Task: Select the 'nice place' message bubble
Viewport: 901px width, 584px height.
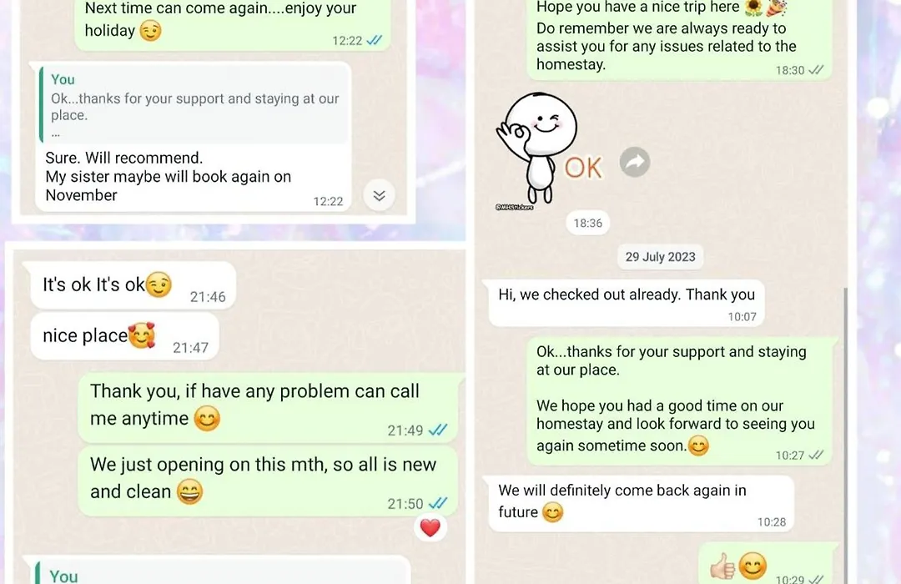Action: click(124, 336)
